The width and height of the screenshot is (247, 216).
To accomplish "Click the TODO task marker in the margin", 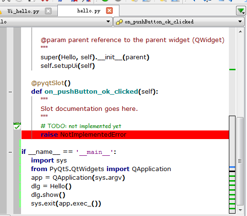I will click(x=17, y=126).
